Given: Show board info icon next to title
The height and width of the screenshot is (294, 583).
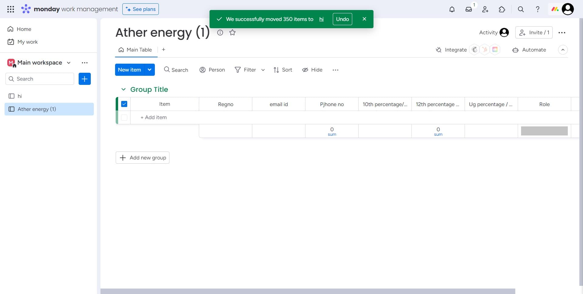Looking at the screenshot, I should pyautogui.click(x=220, y=33).
